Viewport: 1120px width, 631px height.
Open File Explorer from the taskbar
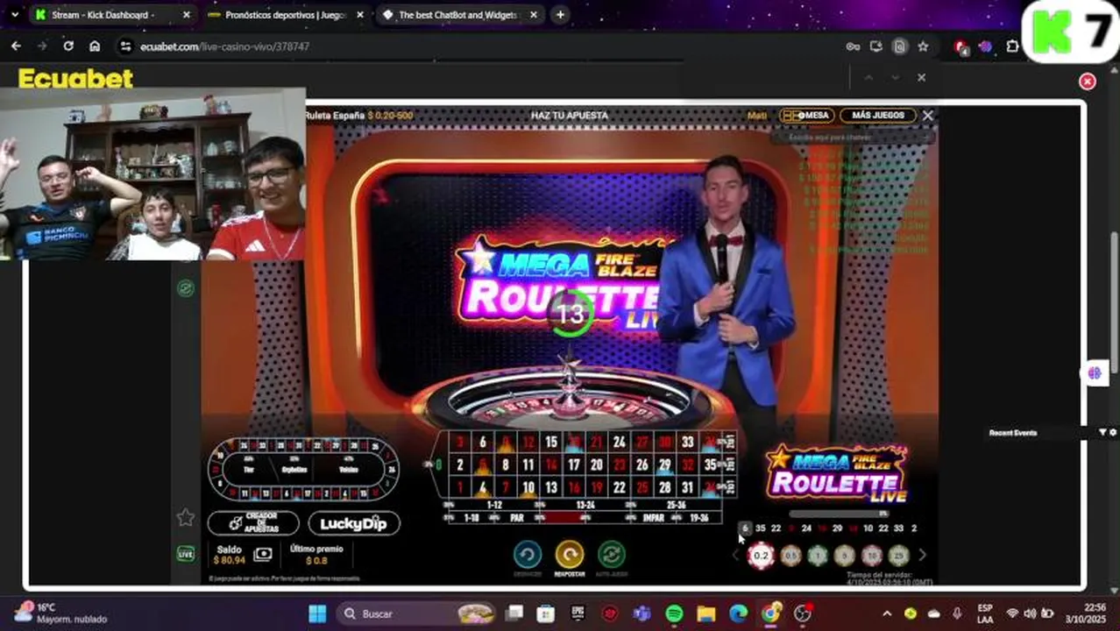[705, 613]
